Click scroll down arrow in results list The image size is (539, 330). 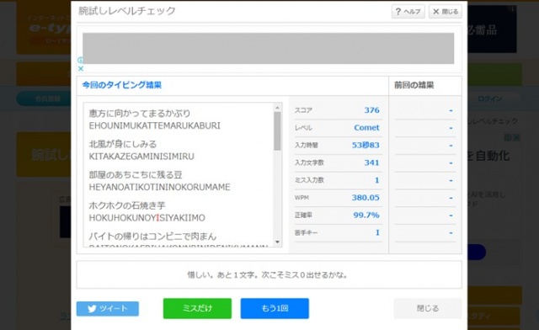(x=277, y=242)
